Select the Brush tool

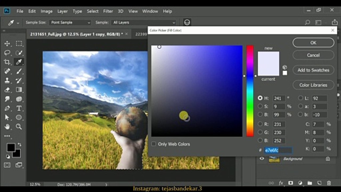click(19, 71)
